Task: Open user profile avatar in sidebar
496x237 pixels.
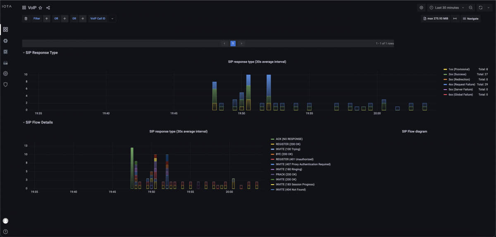Action: 5,221
